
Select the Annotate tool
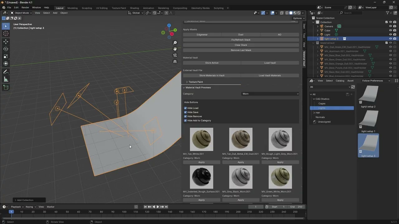pos(6,72)
